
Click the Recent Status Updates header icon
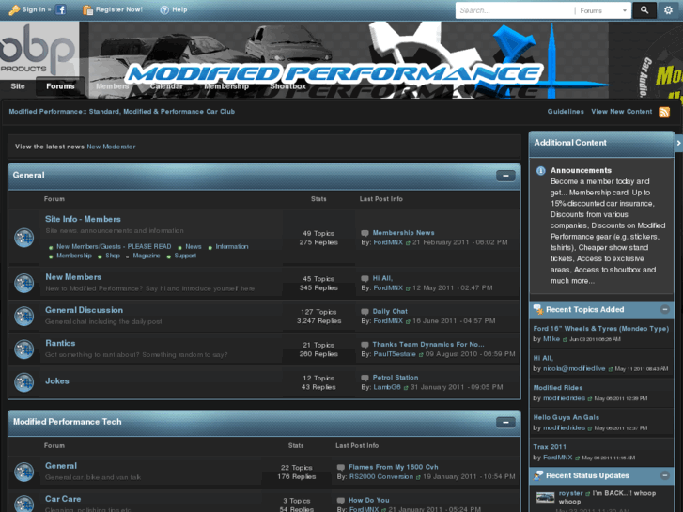pyautogui.click(x=538, y=475)
